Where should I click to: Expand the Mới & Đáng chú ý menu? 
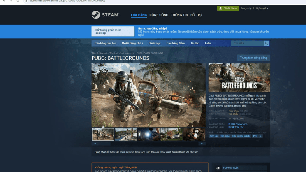point(132,43)
